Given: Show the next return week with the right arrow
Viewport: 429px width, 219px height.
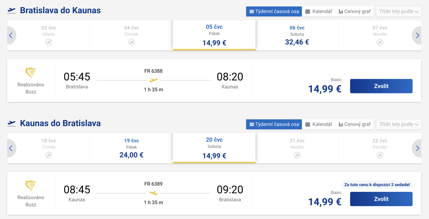Looking at the screenshot, I should [417, 148].
